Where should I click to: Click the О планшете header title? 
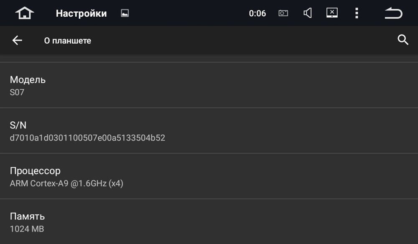[68, 40]
